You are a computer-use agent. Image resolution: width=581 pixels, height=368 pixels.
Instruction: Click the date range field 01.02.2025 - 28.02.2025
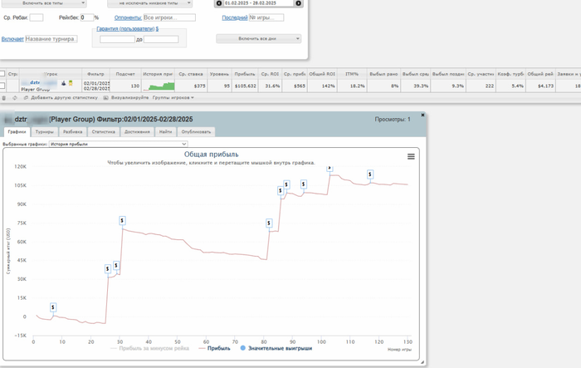click(259, 3)
